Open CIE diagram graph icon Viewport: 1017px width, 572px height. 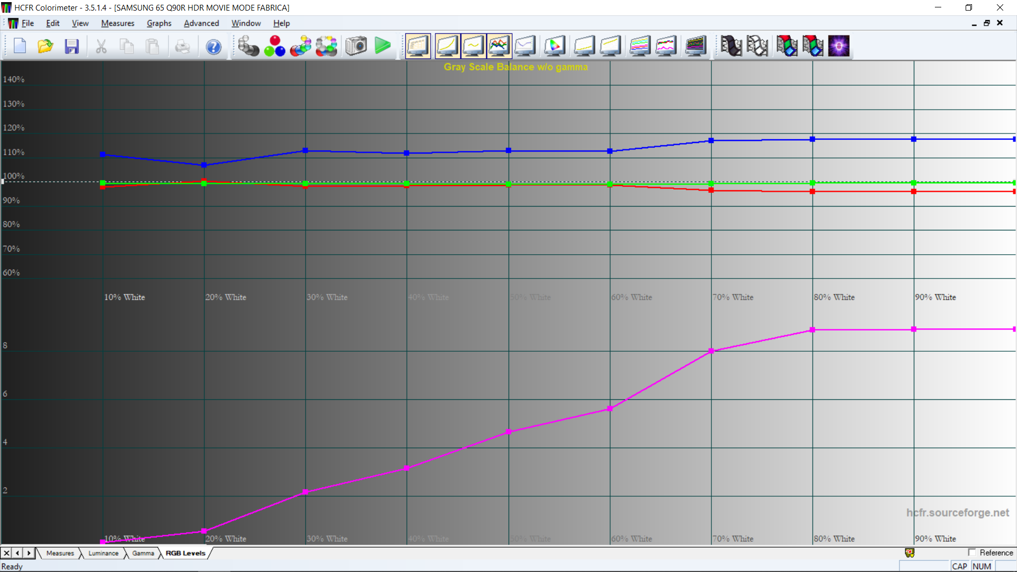554,46
